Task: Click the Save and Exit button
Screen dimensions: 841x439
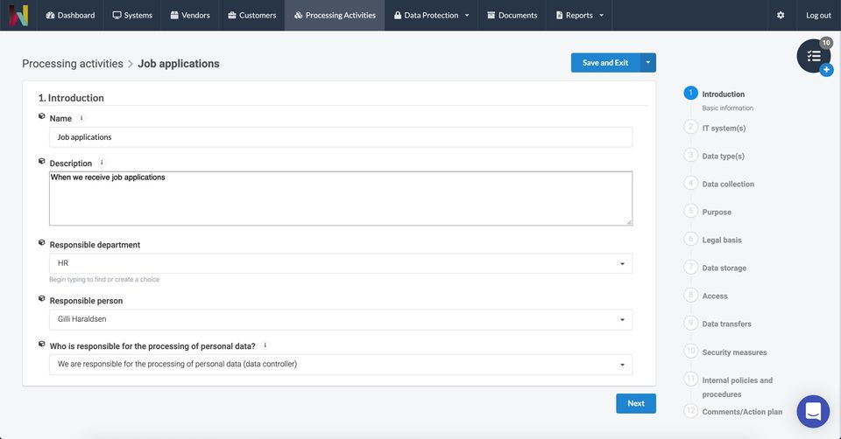Action: click(604, 63)
